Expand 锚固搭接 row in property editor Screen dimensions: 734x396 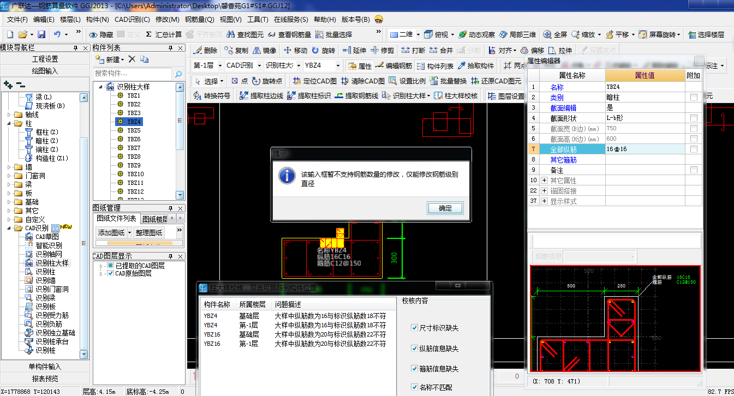coord(544,191)
